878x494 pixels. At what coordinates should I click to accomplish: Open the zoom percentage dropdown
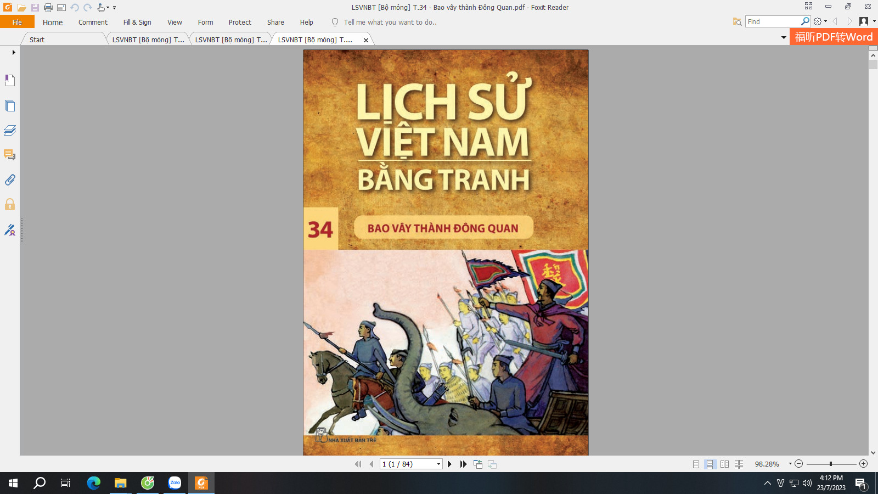pos(790,464)
